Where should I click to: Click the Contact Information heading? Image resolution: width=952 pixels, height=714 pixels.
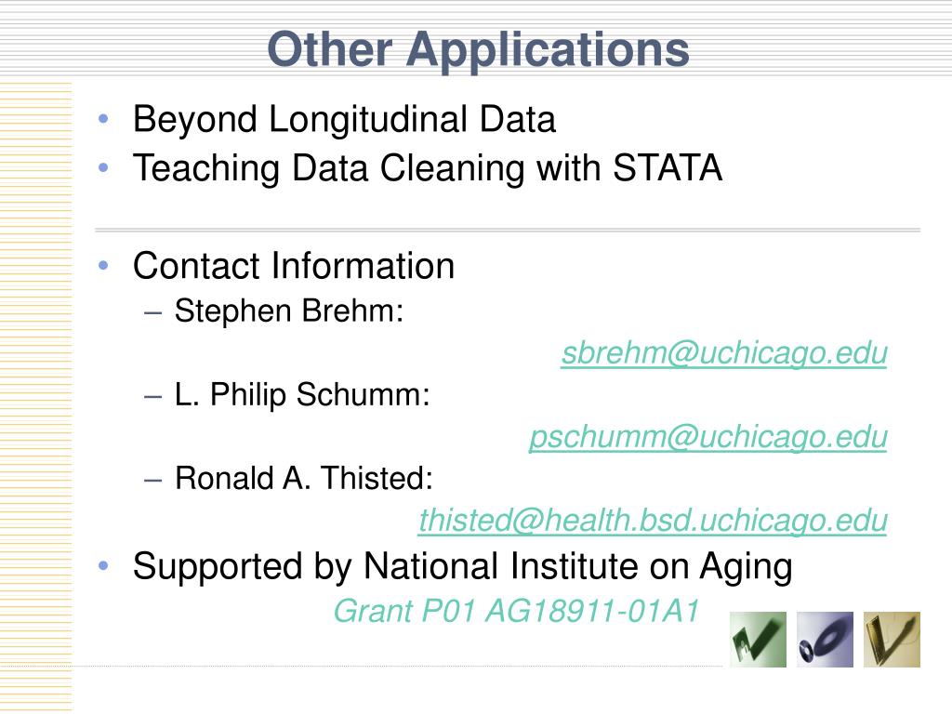pyautogui.click(x=294, y=266)
